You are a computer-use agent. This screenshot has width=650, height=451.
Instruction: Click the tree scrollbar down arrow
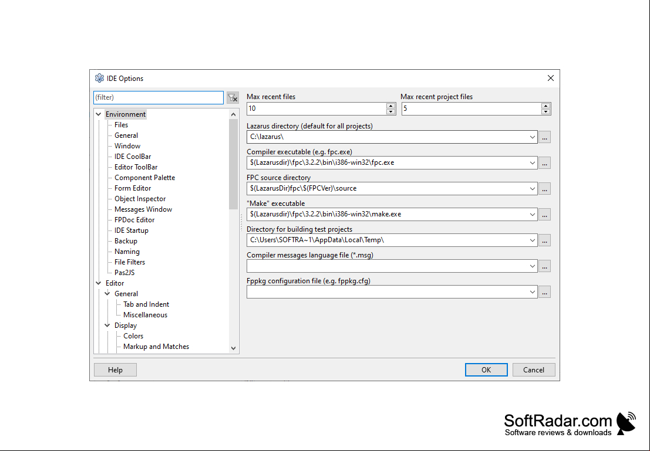pos(233,348)
